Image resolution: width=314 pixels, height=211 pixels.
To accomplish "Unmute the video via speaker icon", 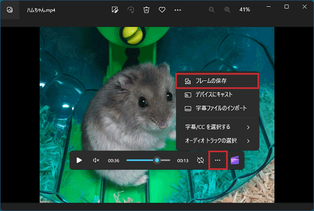I will [96, 160].
